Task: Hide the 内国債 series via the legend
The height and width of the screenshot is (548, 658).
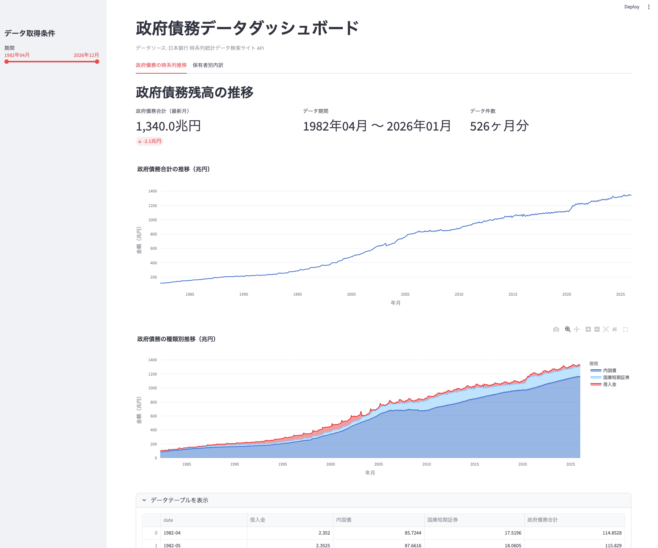Action: tap(610, 370)
